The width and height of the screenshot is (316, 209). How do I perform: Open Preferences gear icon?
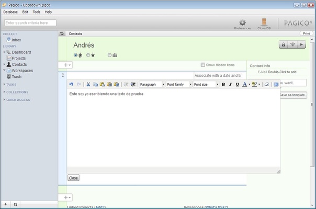click(242, 22)
